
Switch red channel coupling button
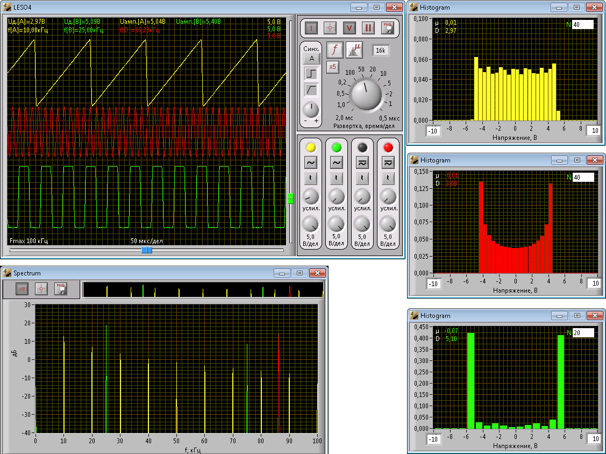click(388, 163)
